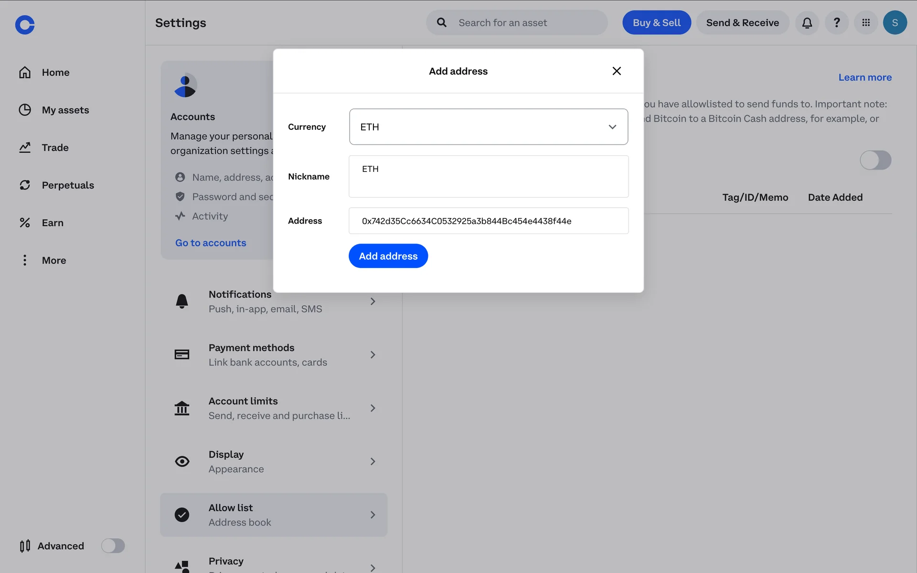Open More menu in the sidebar
Screen dimensions: 917x573
53,260
